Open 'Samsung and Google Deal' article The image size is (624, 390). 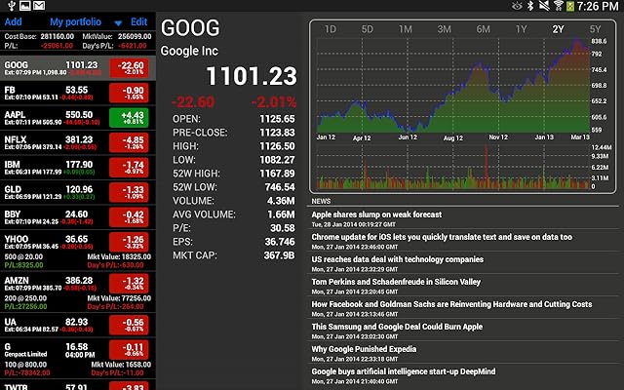click(397, 327)
